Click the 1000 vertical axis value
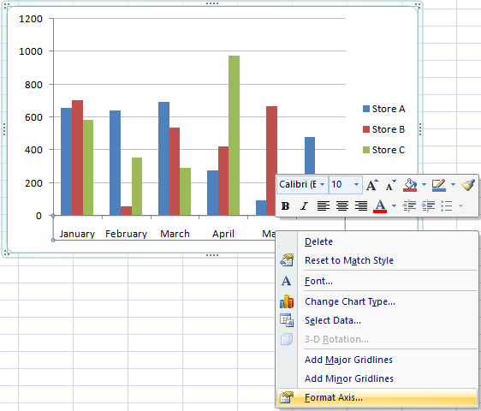This screenshot has width=481, height=411. click(x=31, y=51)
